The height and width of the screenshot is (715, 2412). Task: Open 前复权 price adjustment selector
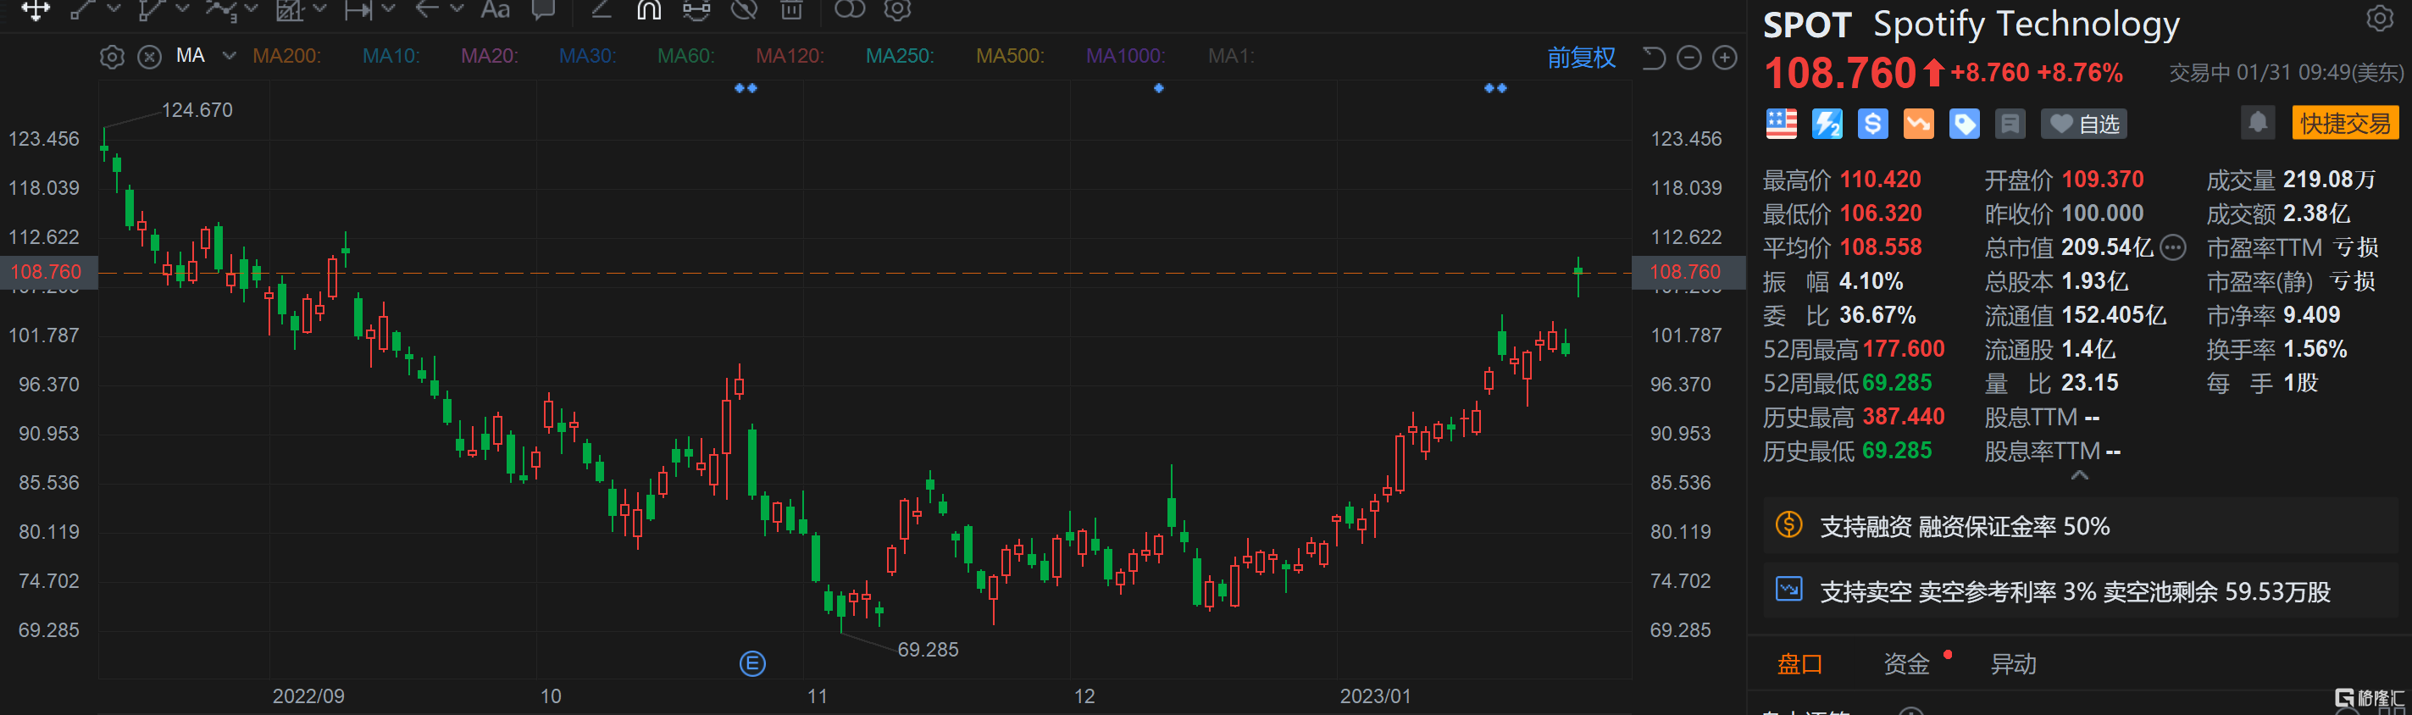pyautogui.click(x=1581, y=58)
